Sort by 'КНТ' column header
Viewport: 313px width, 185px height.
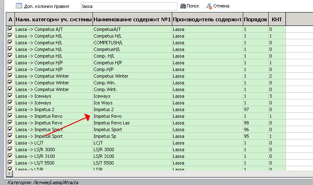tap(277, 19)
